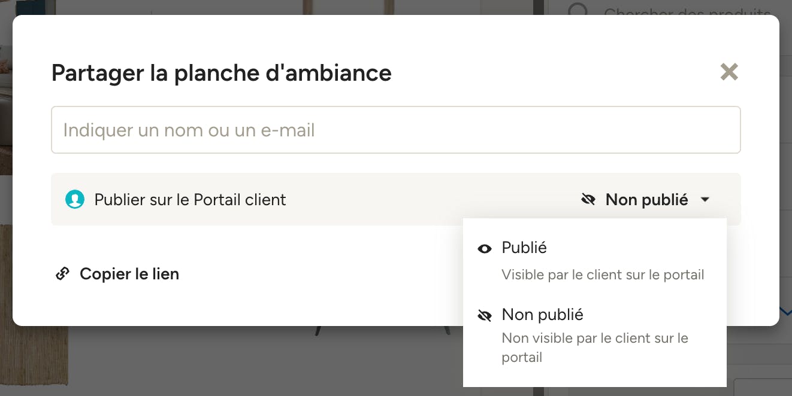Click the chain link icon beside Copier le lien
792x396 pixels.
62,274
